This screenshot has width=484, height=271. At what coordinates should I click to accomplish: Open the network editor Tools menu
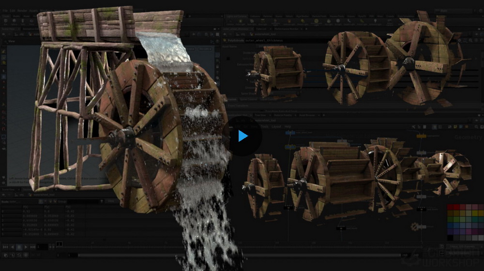[265, 127]
